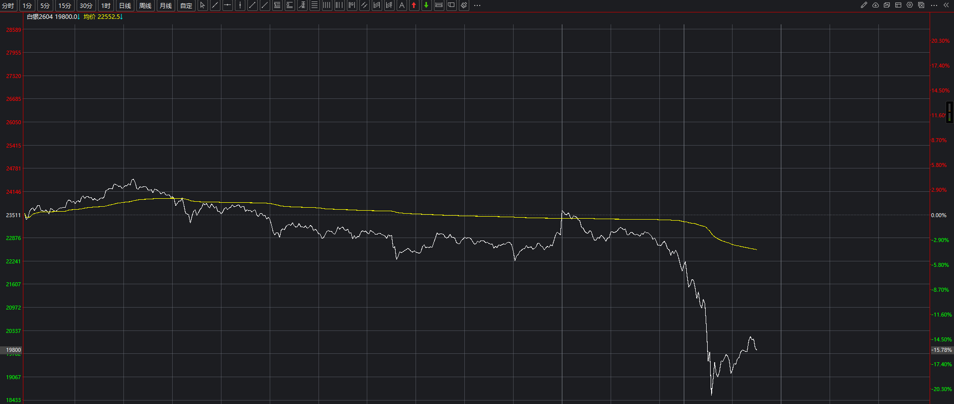Screen dimensions: 954x404
Task: Collapse side panel with double-chevron arrow
Action: (x=946, y=5)
